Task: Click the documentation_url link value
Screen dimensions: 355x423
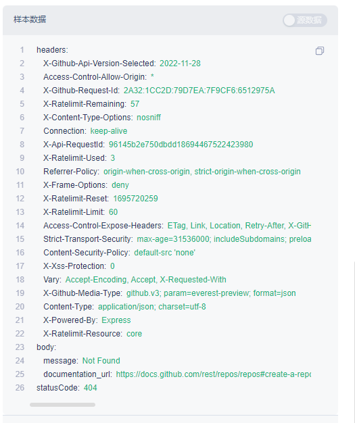Action: (213, 374)
